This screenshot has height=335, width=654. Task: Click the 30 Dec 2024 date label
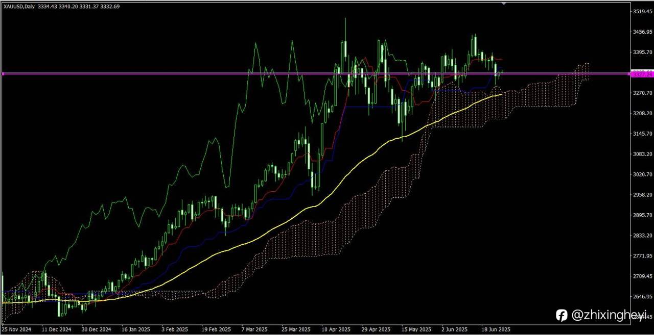coord(97,330)
